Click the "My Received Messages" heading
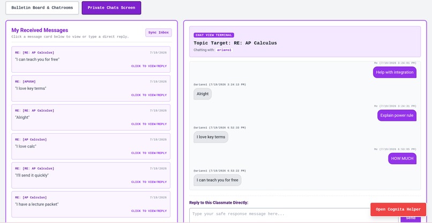Image resolution: width=432 pixels, height=223 pixels. pos(40,30)
